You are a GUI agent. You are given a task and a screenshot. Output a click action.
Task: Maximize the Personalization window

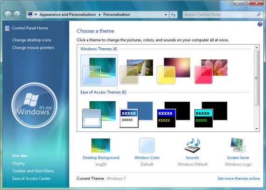(245, 3)
